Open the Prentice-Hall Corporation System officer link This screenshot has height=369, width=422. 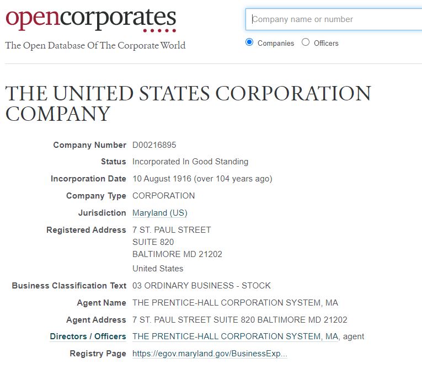[x=235, y=336]
